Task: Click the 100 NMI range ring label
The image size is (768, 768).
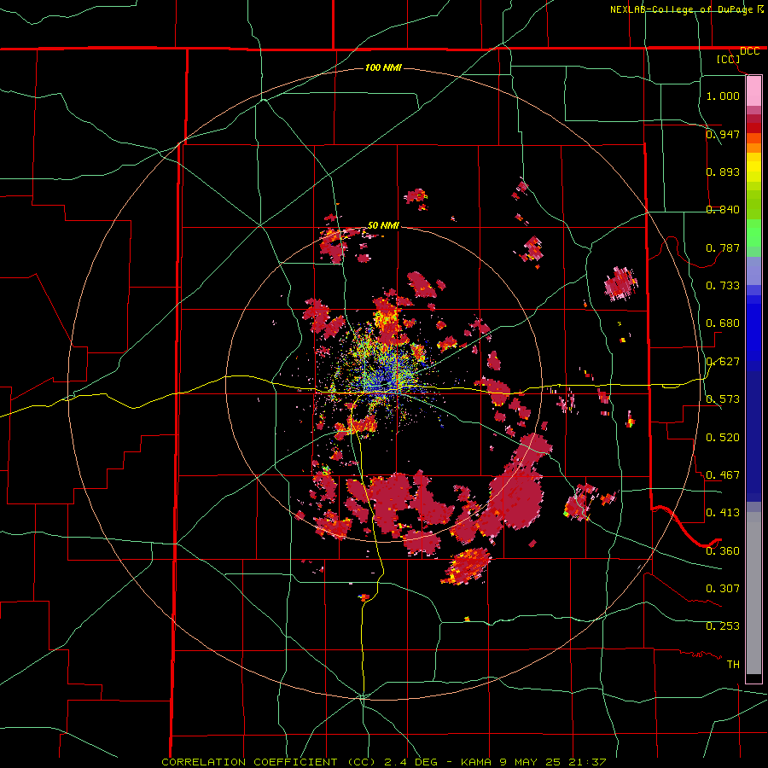Action: (383, 67)
